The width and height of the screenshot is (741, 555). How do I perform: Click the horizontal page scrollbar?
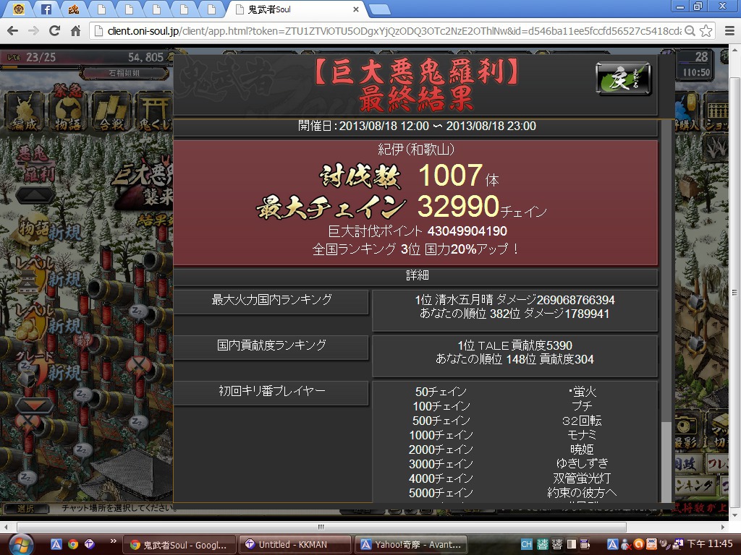(321, 527)
